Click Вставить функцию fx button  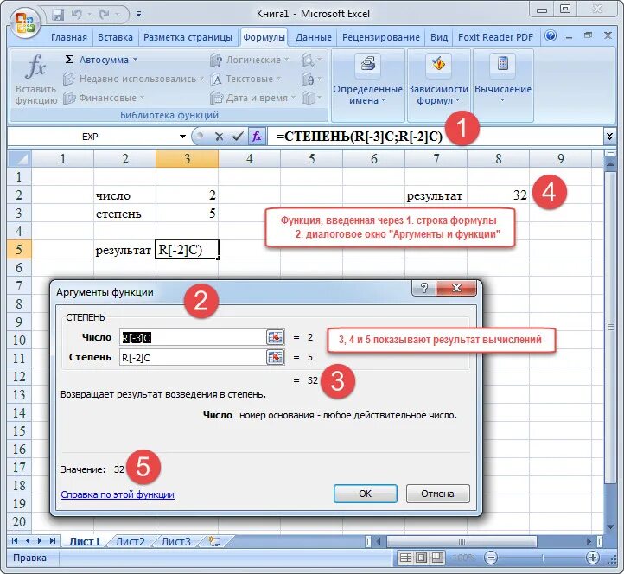[x=35, y=80]
